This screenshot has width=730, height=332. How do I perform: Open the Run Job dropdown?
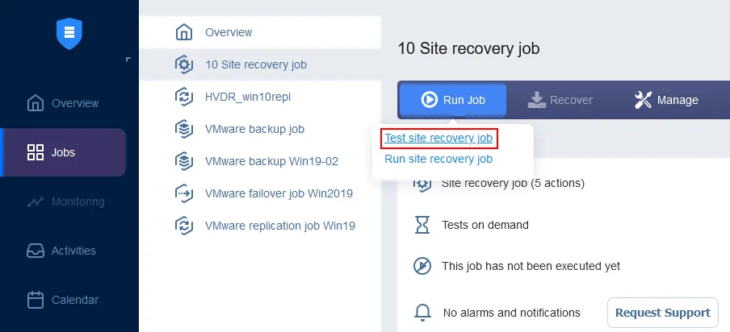coord(453,100)
